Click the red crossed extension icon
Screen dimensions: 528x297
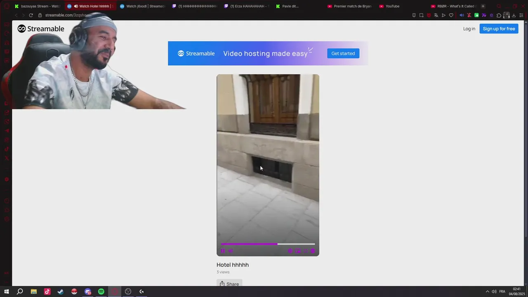click(469, 15)
